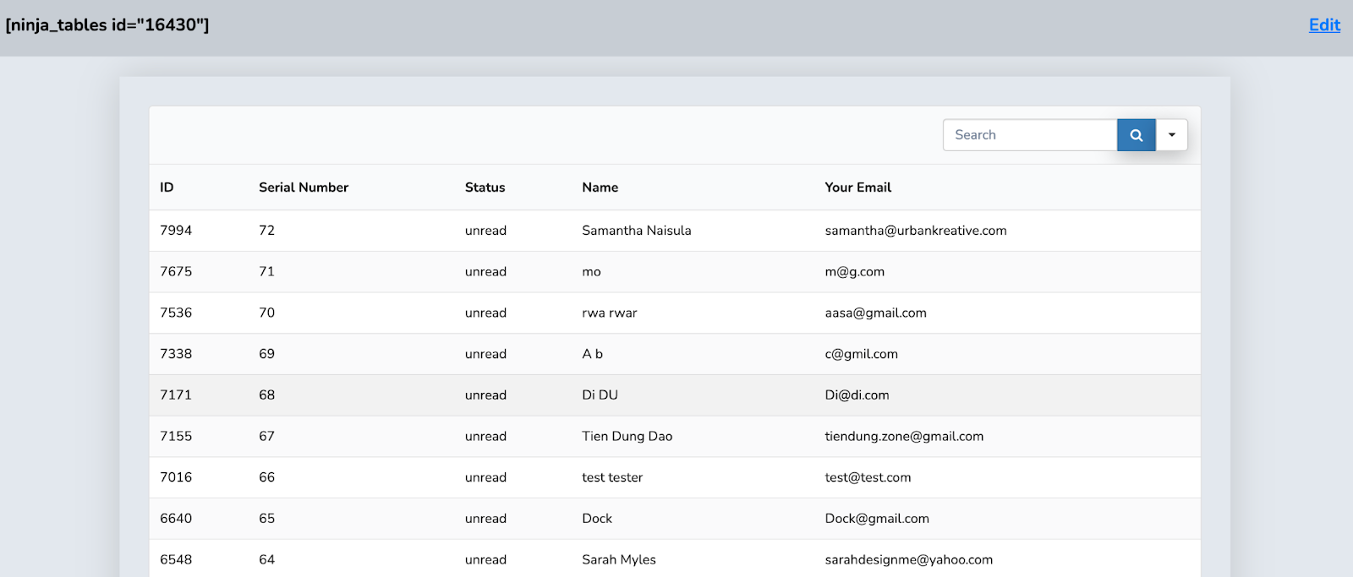Click email samantha@urbankreative.com
The height and width of the screenshot is (577, 1353).
(915, 231)
